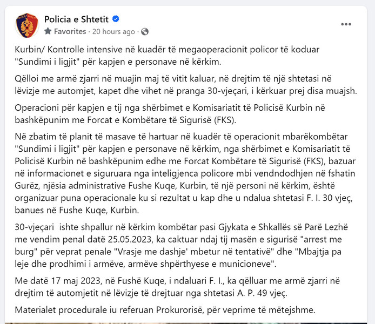The width and height of the screenshot is (375, 324).
Task: Click the paragraph beginning 'Qëlloi me armë zjarri'
Action: click(186, 85)
